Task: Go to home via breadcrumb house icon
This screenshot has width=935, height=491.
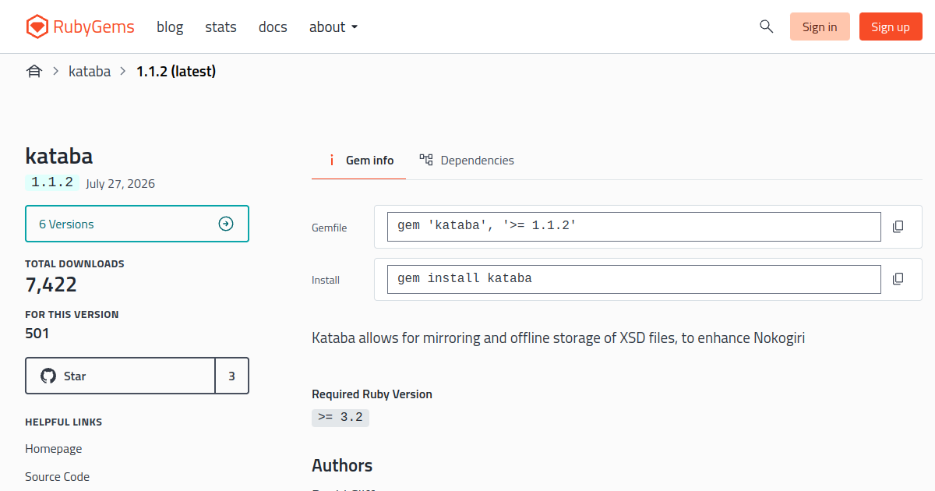Action: tap(34, 72)
